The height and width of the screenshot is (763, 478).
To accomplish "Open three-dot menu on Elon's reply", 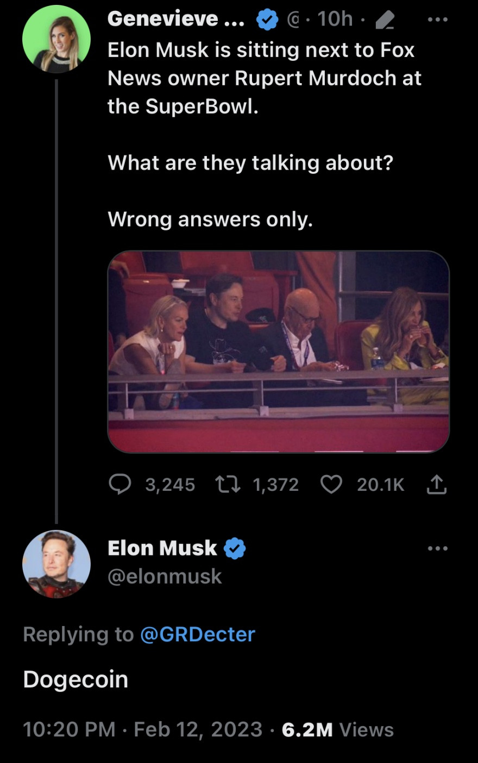I will [437, 548].
